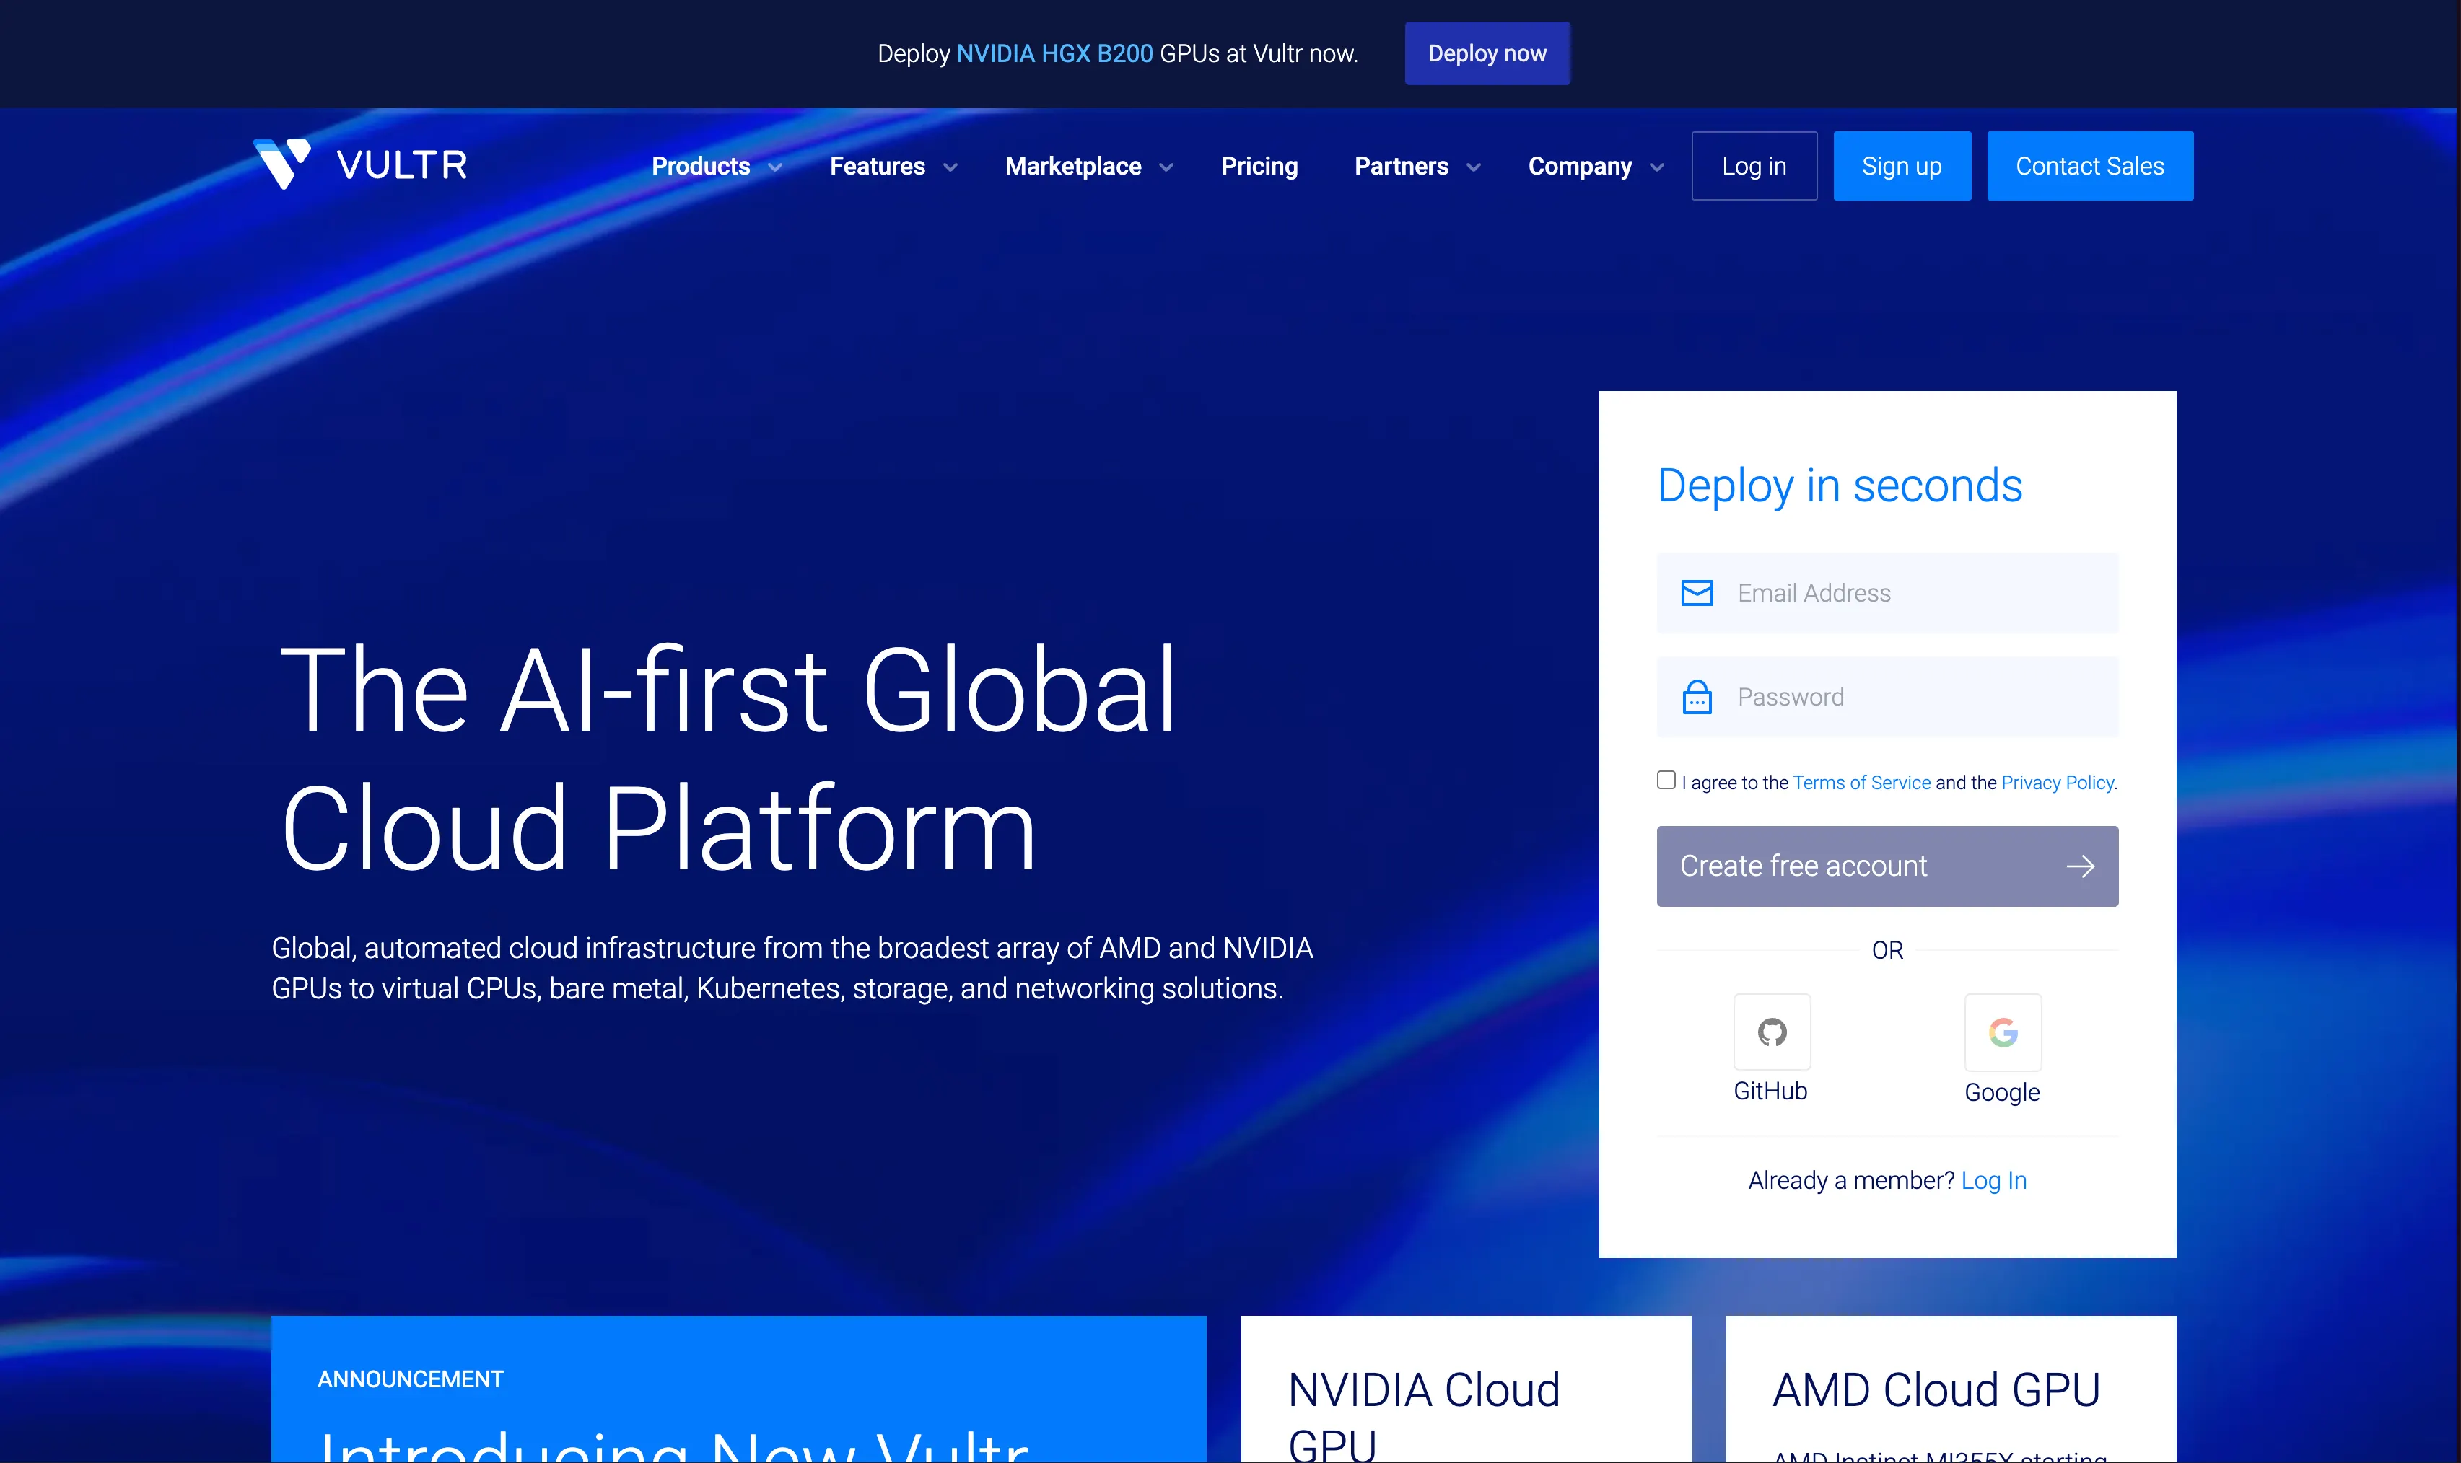Go to the Pricing page
This screenshot has width=2461, height=1463.
point(1259,167)
